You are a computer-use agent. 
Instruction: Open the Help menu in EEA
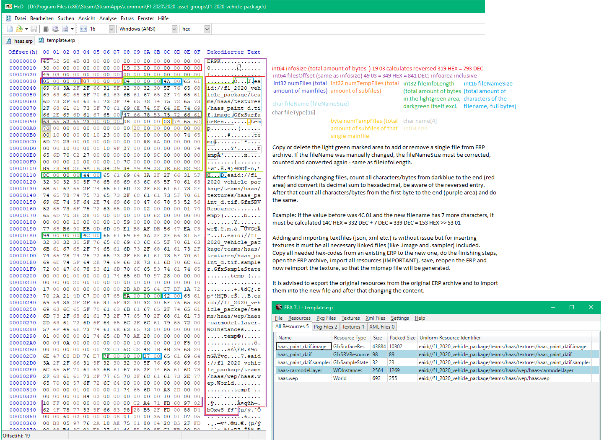click(420, 318)
